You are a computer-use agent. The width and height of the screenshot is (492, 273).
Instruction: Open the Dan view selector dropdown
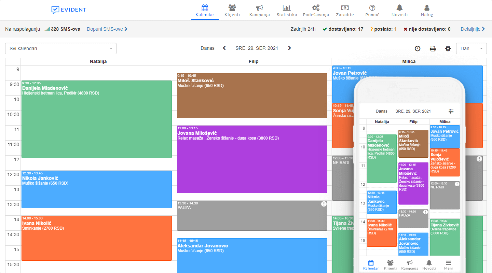click(471, 48)
